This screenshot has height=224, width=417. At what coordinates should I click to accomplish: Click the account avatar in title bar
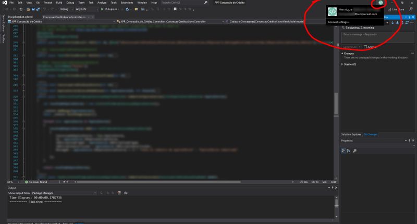tap(381, 3)
